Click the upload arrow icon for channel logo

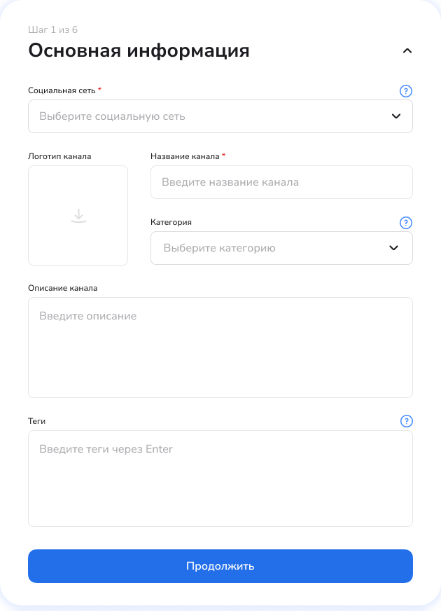click(78, 216)
